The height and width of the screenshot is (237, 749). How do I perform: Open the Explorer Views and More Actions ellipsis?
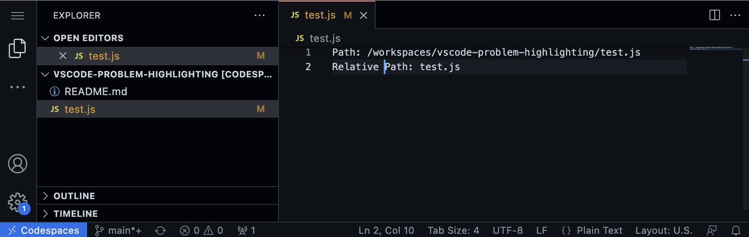coord(260,15)
